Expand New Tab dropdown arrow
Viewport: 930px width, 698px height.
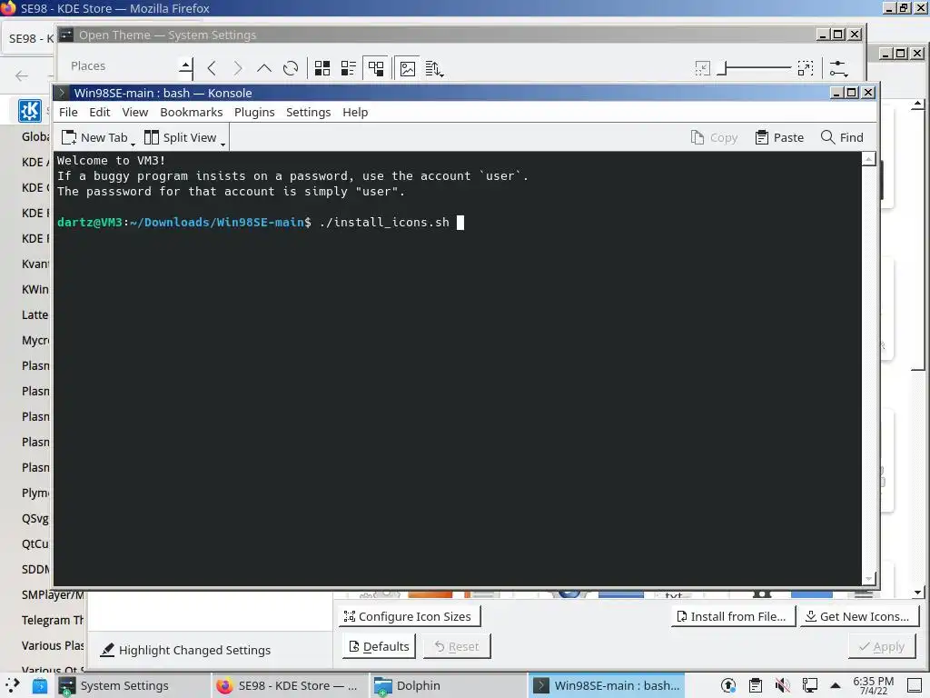point(133,143)
